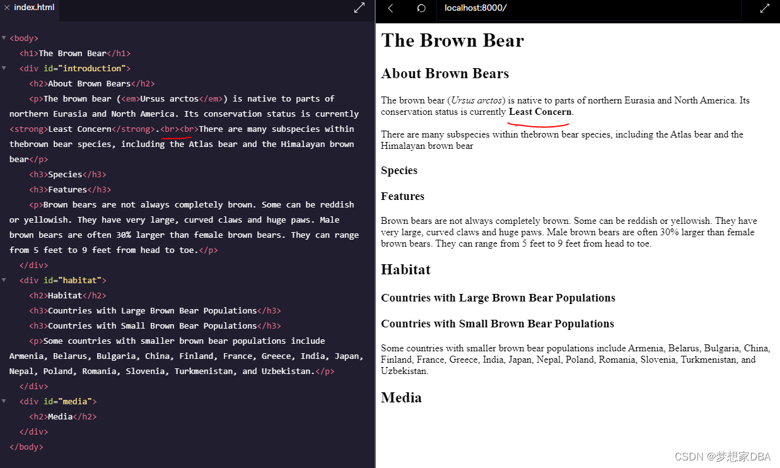Collapse the habitat div fold arrow

[x=4, y=280]
